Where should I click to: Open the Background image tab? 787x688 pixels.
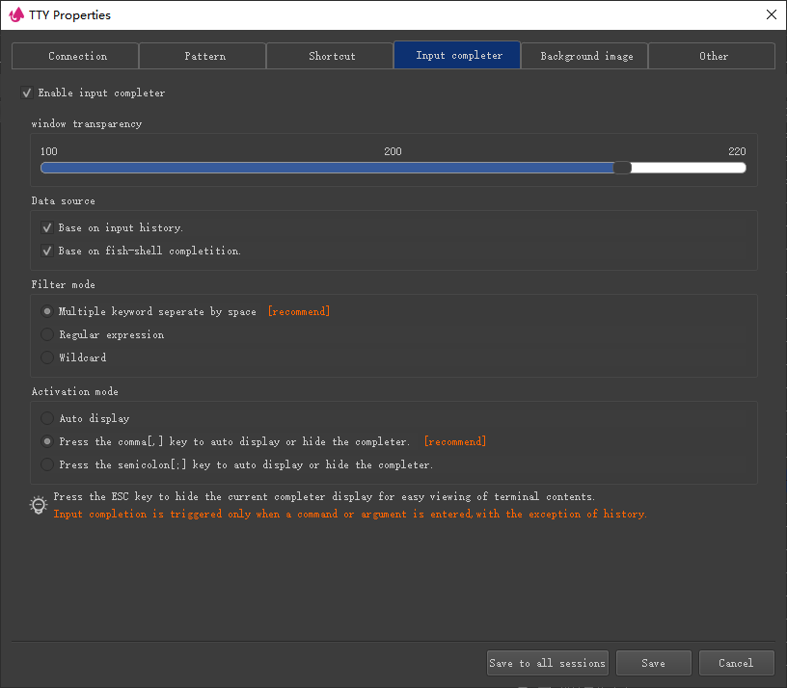tap(586, 56)
